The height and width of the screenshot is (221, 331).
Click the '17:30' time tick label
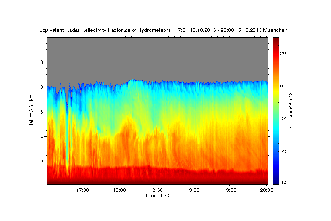(x=82, y=190)
